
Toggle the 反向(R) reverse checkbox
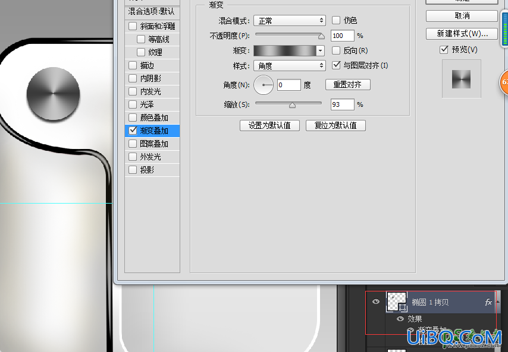(336, 50)
